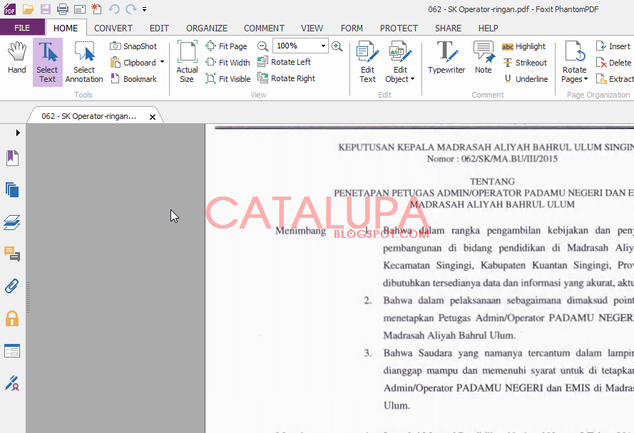Switch to the VIEW ribbon tab
The image size is (634, 433).
click(x=312, y=28)
